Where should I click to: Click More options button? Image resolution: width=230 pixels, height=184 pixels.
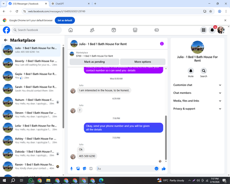143,62
